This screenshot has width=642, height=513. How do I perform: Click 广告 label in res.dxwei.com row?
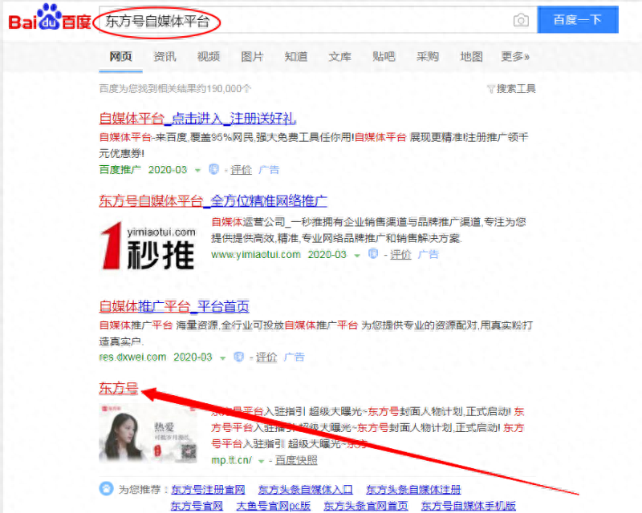click(295, 357)
